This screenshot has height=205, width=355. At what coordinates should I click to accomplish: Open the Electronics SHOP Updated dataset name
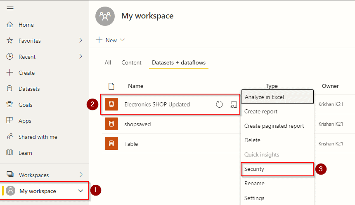(157, 104)
